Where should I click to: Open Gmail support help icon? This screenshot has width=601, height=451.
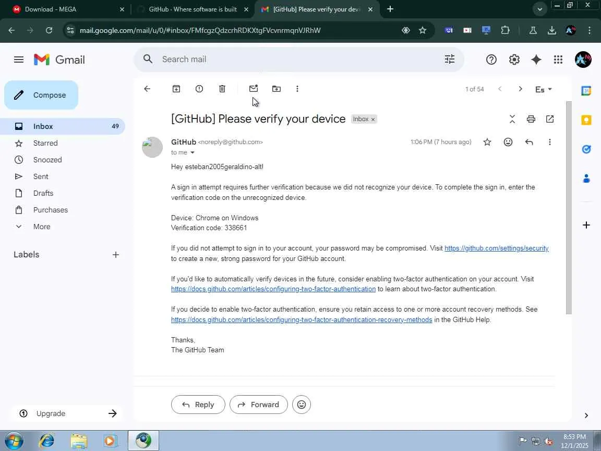coord(491,60)
